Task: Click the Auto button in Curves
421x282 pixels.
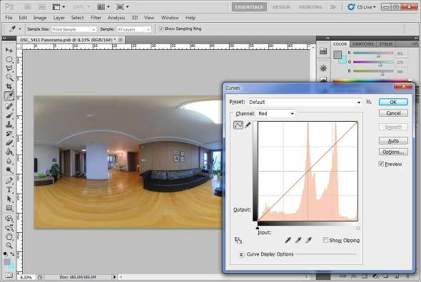Action: click(x=393, y=140)
